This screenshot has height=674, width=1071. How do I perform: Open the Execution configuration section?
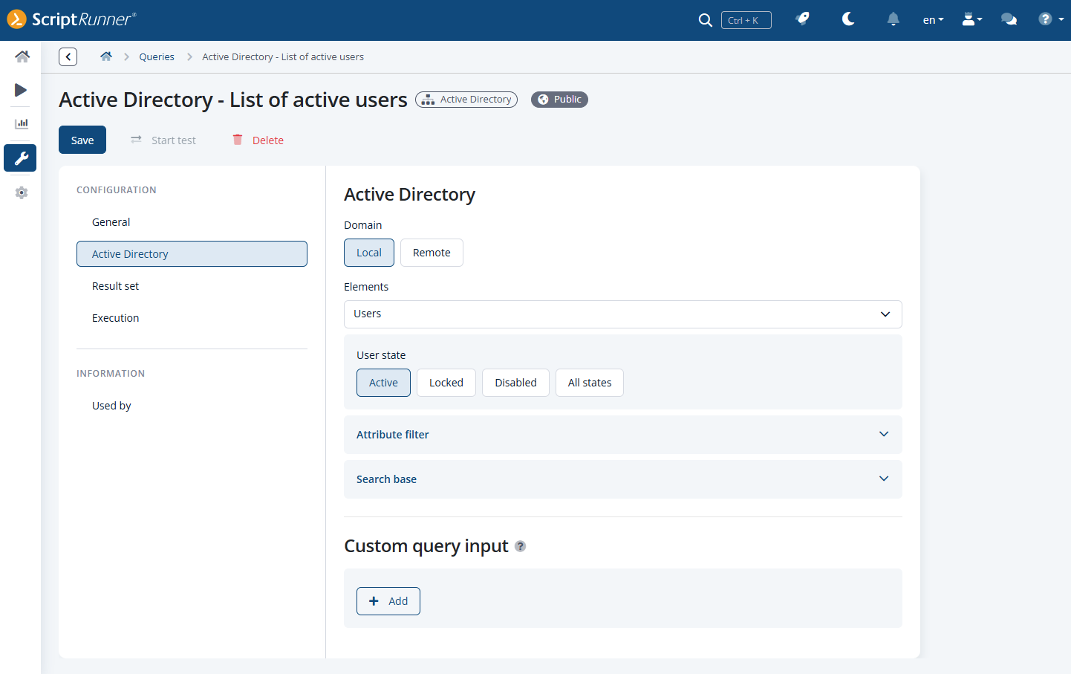click(x=115, y=318)
